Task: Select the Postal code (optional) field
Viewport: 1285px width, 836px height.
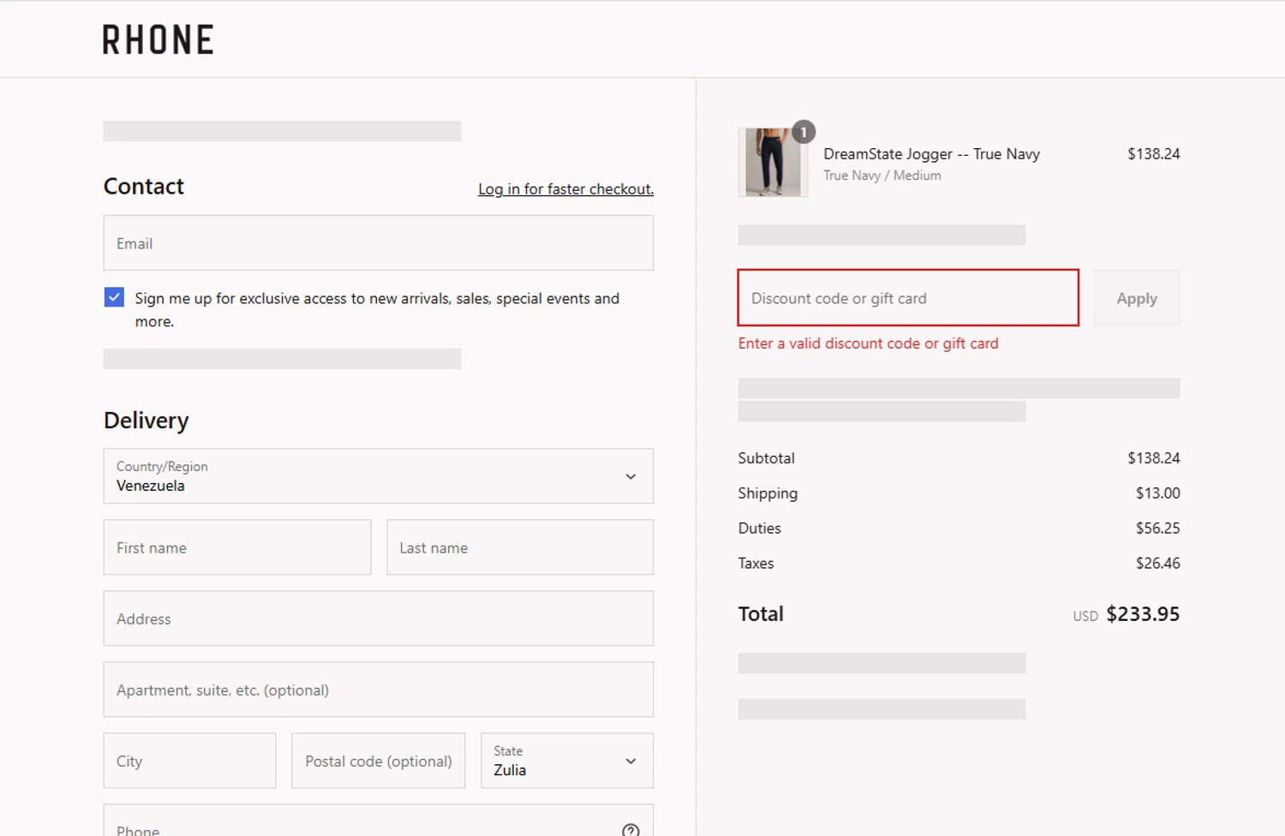Action: point(379,761)
